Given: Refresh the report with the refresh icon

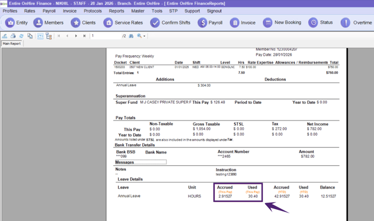Looking at the screenshot, I should 21,36.
